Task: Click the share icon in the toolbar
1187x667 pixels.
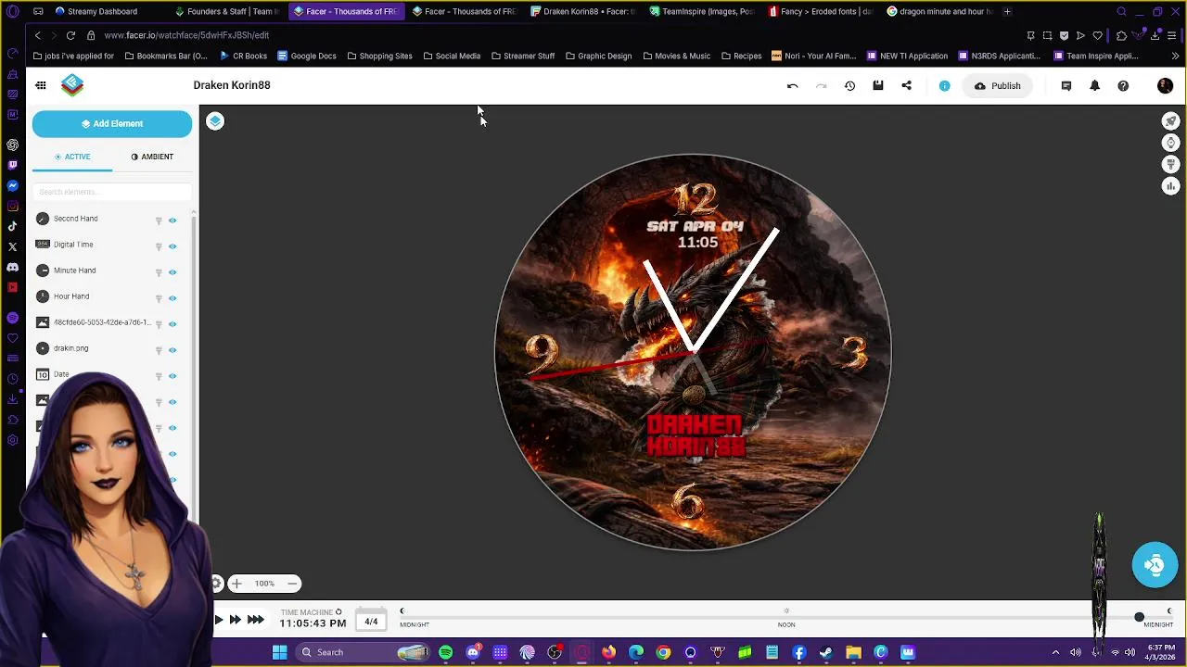Action: pos(906,85)
